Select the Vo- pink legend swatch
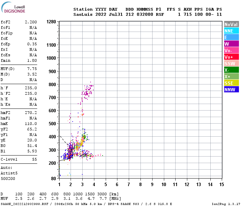The height and width of the screenshot is (206, 241). coord(231,50)
